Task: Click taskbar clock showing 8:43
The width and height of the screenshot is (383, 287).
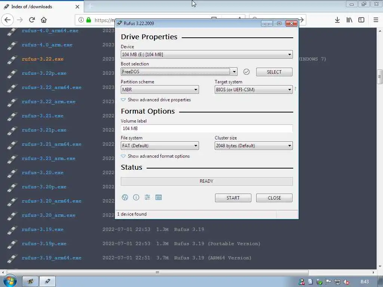Action: click(365, 282)
